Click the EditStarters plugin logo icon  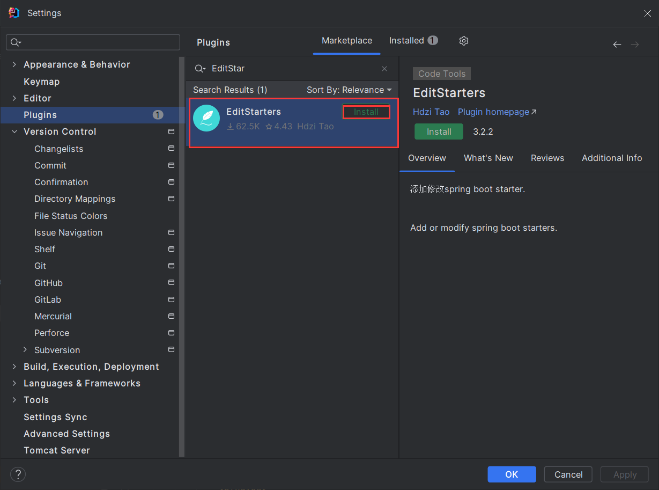coord(206,118)
